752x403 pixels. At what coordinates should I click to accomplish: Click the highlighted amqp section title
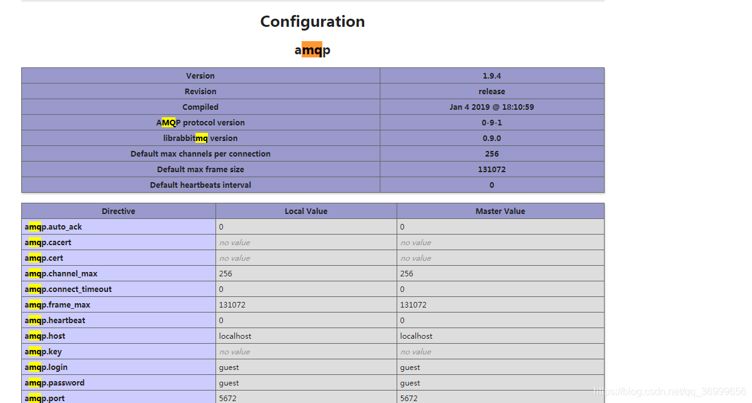[312, 50]
